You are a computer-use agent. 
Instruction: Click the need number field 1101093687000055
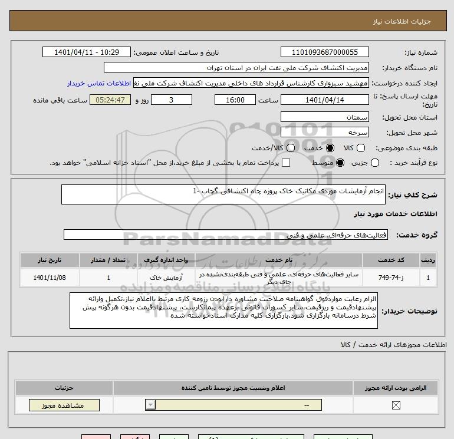click(324, 52)
